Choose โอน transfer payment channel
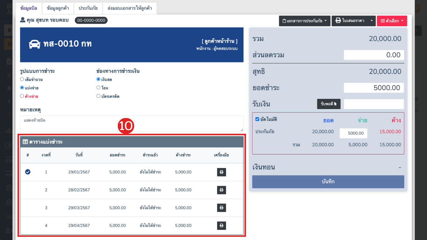This screenshot has height=240, width=427. point(98,88)
